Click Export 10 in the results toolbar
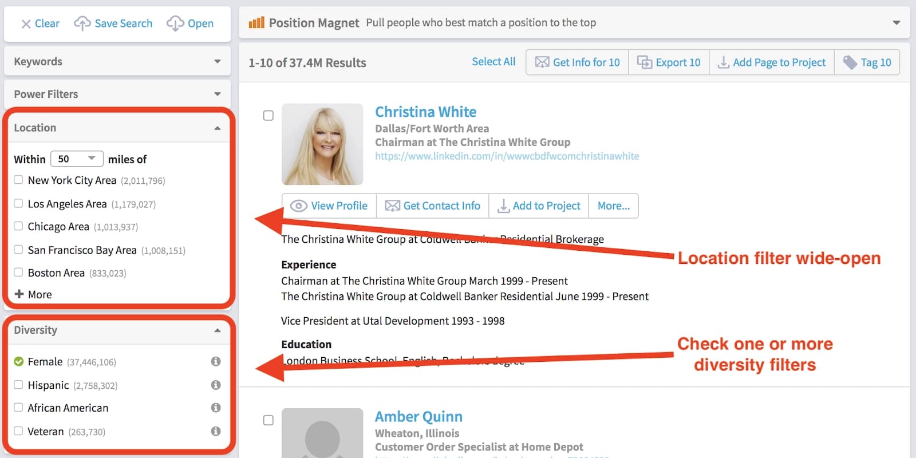The image size is (916, 458). pyautogui.click(x=669, y=62)
